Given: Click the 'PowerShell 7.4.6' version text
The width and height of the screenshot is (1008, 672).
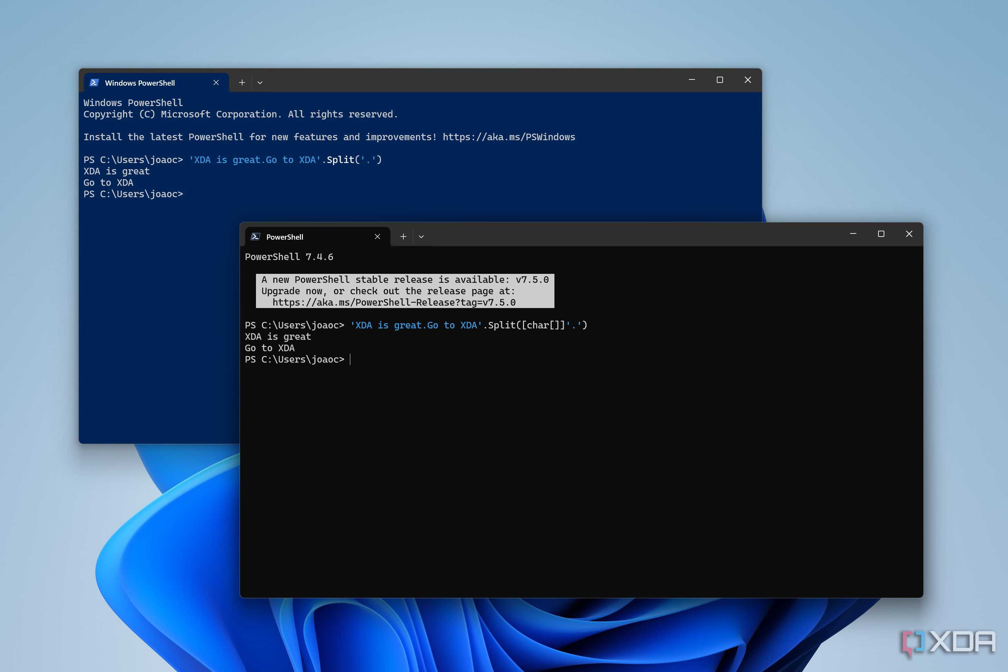Looking at the screenshot, I should (289, 257).
